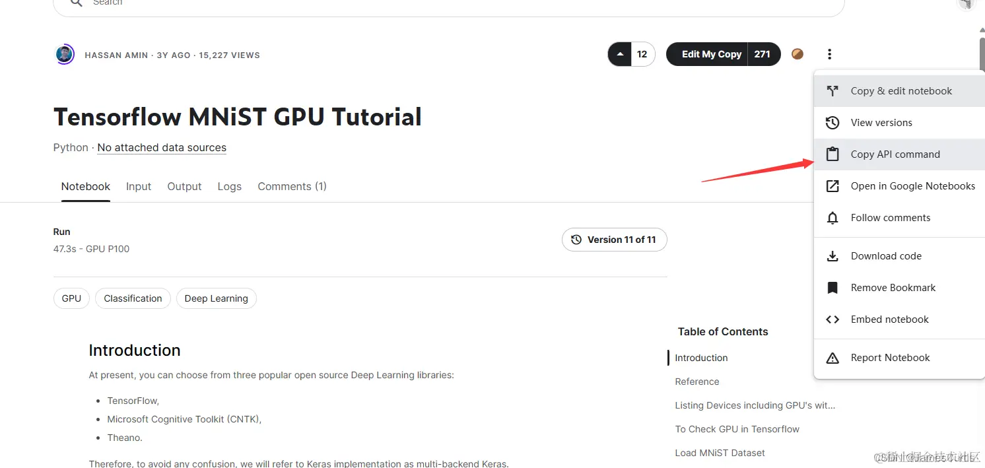The image size is (985, 468).
Task: Select Download code
Action: point(899,256)
